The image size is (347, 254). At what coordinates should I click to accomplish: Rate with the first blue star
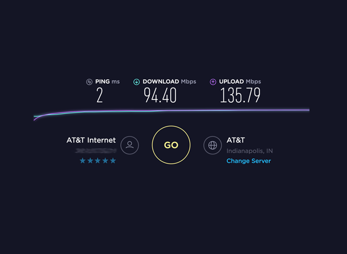[x=83, y=160]
